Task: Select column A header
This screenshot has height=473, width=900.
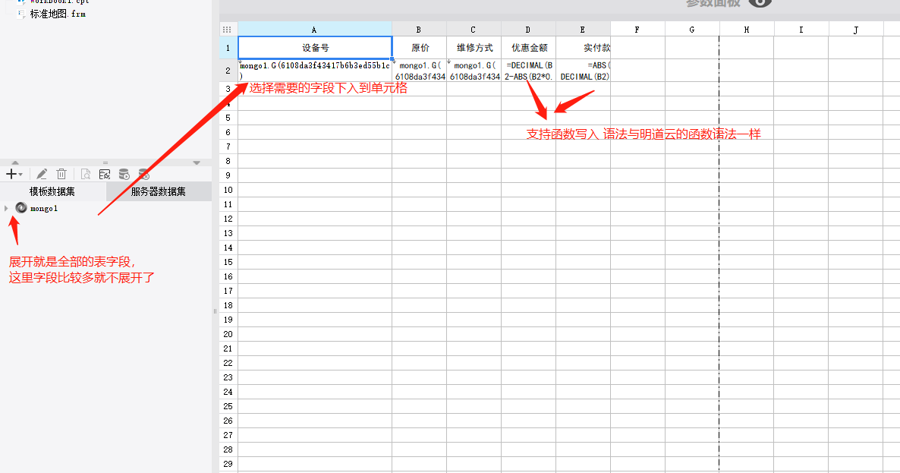Action: click(314, 30)
